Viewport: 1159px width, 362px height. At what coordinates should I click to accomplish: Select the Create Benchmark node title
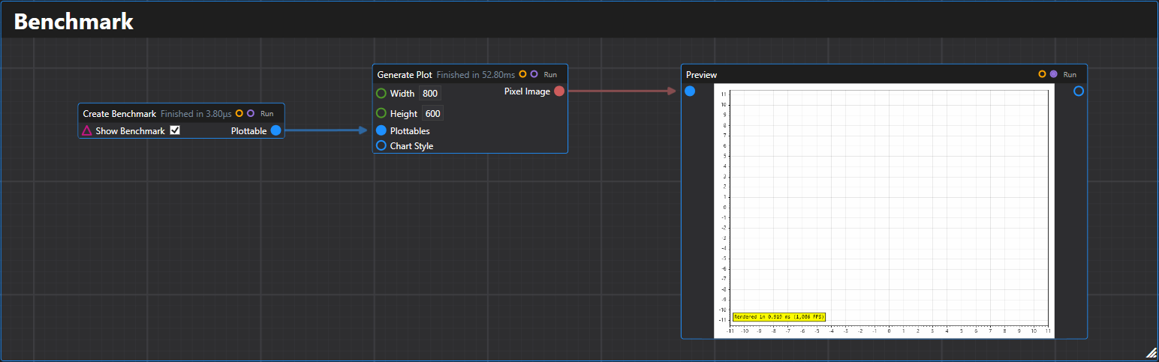pos(119,114)
